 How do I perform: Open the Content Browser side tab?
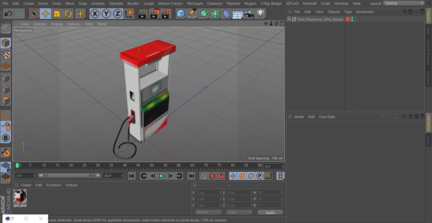coord(429,52)
